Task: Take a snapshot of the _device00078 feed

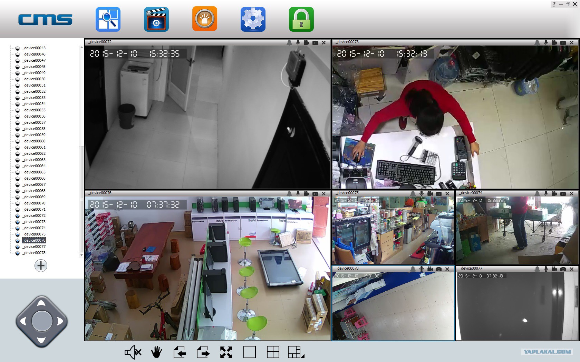Action: pyautogui.click(x=439, y=269)
